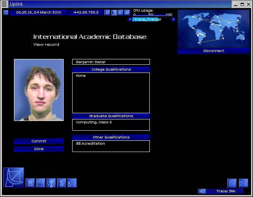This screenshot has height=197, width=253.
Task: Set game speed to normal play
Action: pyautogui.click(x=114, y=12)
